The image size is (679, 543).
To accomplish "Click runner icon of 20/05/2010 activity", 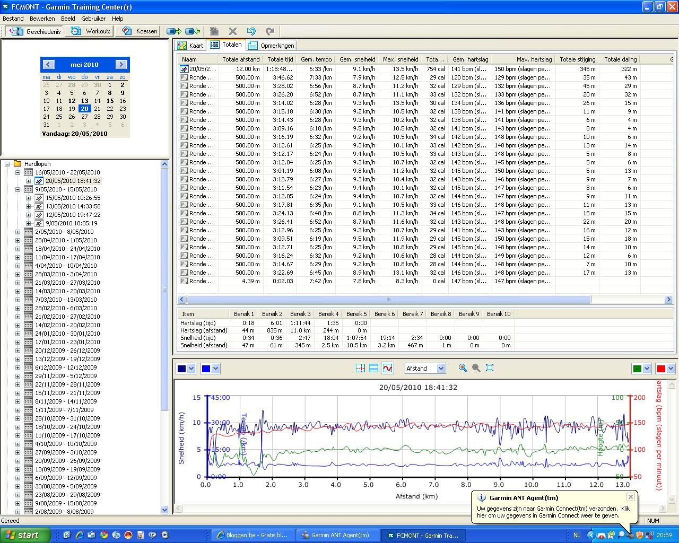I will [x=39, y=181].
